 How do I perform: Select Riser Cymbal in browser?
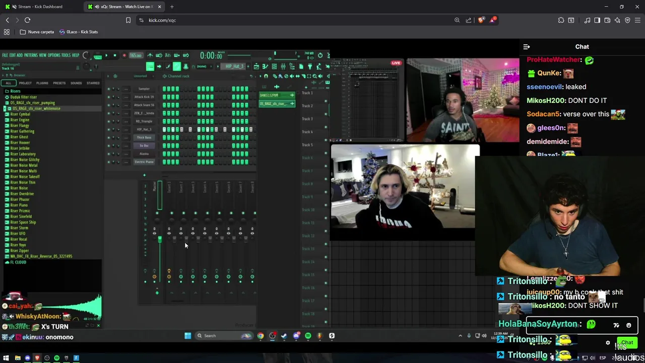click(20, 114)
